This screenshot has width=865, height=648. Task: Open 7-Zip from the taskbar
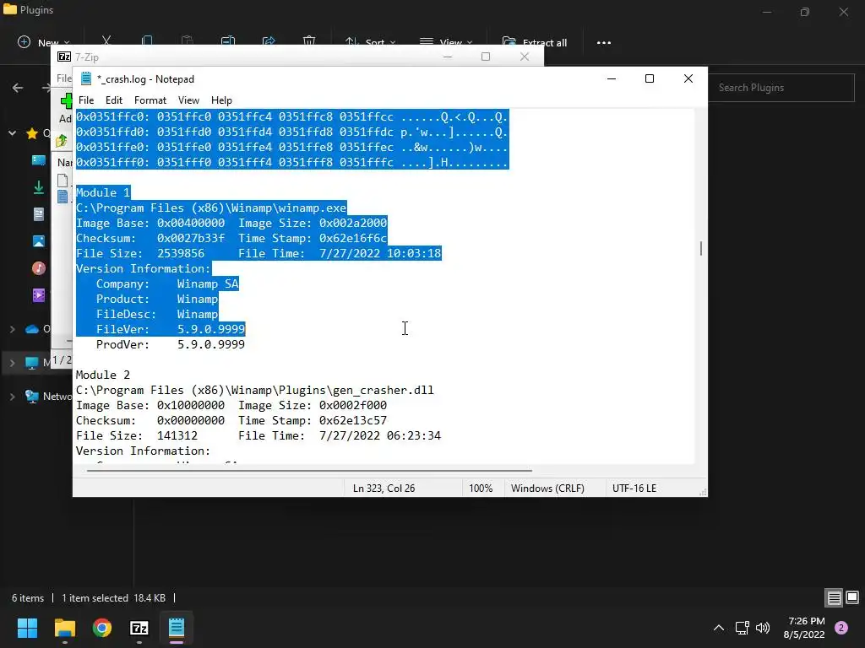pos(139,628)
